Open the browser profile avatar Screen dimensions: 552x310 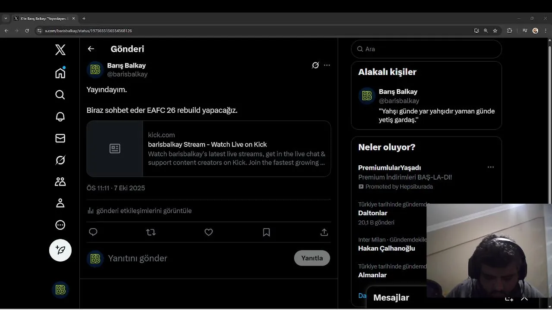[x=535, y=31]
